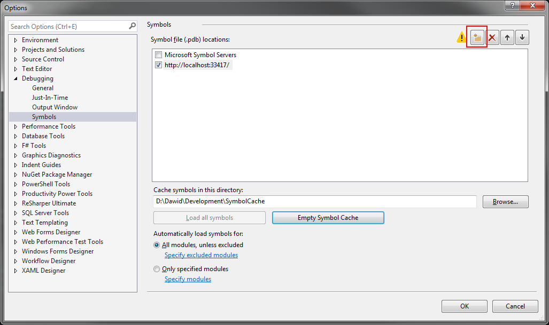This screenshot has width=549, height=325.
Task: Expand the XAML Designer node
Action: click(16, 271)
